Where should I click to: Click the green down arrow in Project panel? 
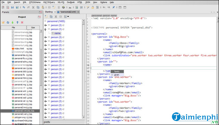click(13, 23)
